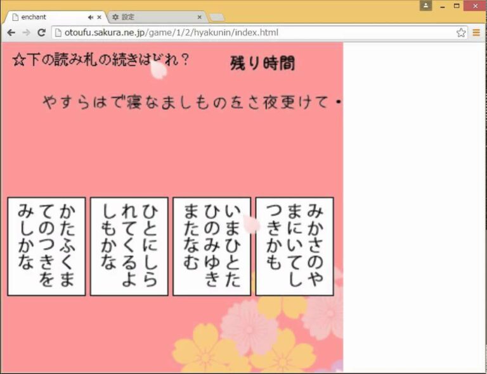Choose the ひとにしられてくるよ card
The width and height of the screenshot is (487, 374).
tap(129, 246)
